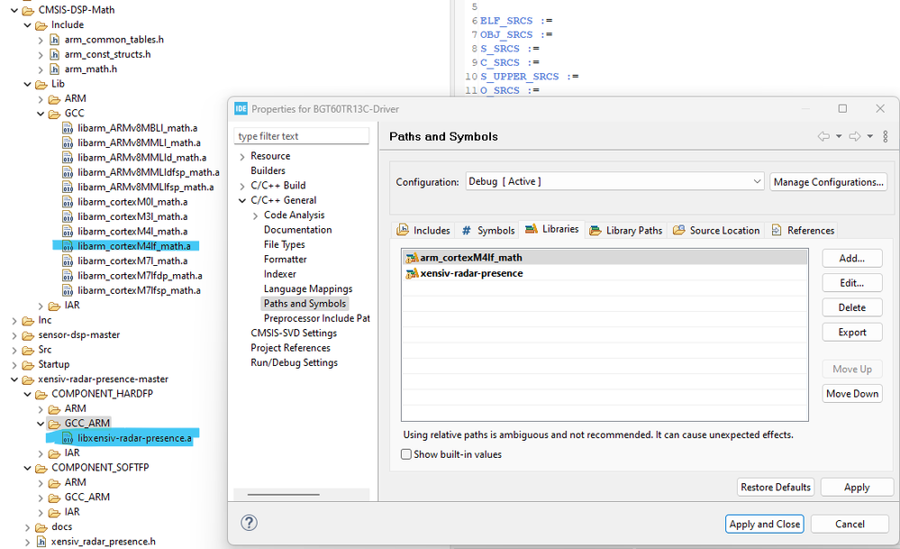Switch to the Includes tab
Viewport: 900px width, 549px height.
pos(423,230)
